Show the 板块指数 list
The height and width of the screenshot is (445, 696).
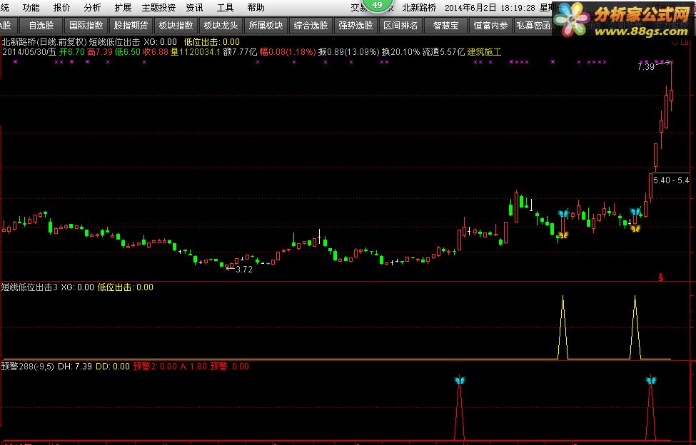point(176,26)
